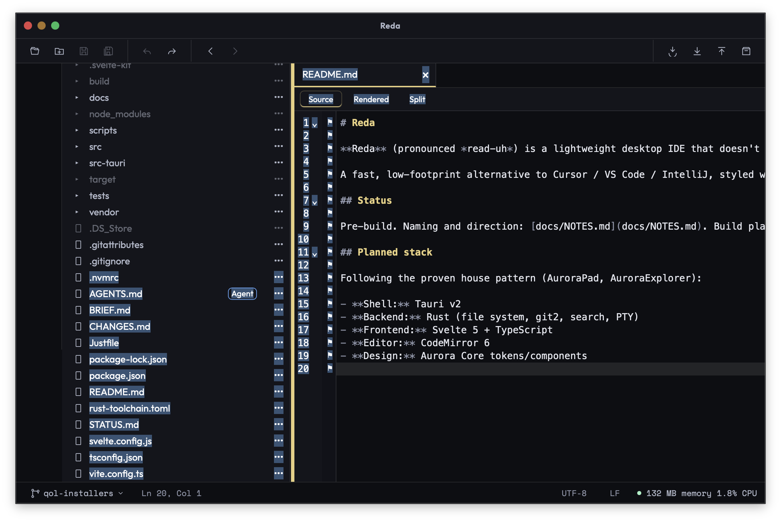This screenshot has height=522, width=781.
Task: Open CHANGES.md in the file tree
Action: pyautogui.click(x=120, y=326)
